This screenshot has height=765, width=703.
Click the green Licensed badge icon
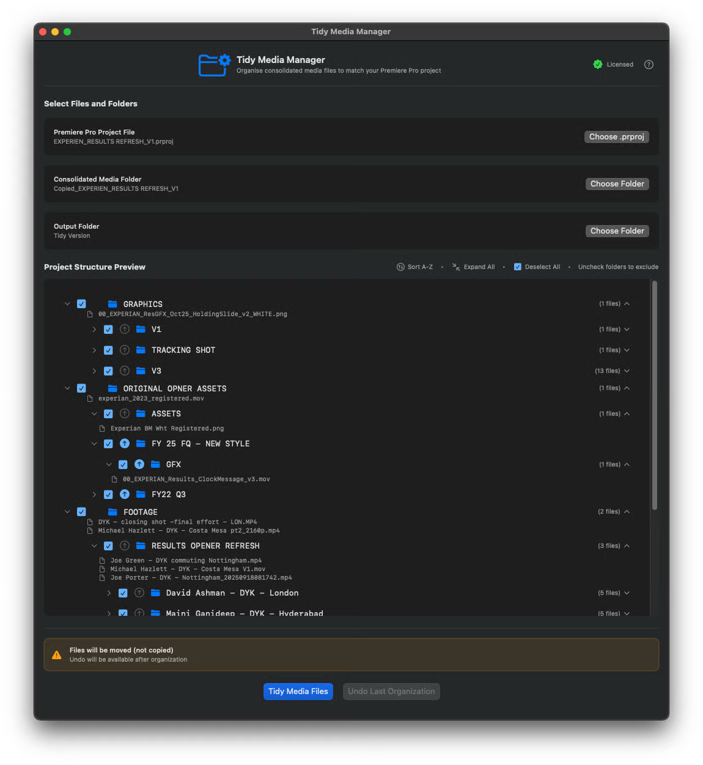pos(598,65)
